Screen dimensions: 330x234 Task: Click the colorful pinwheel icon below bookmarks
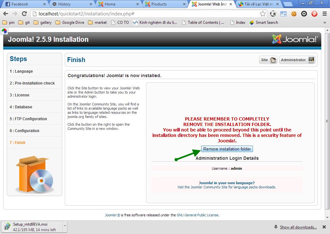click(x=4, y=31)
